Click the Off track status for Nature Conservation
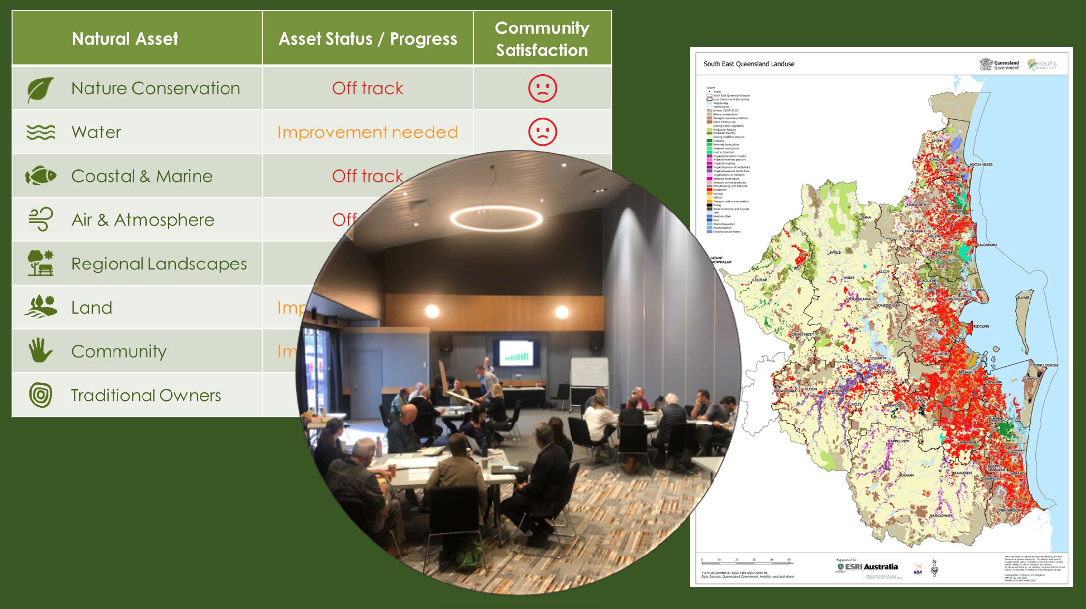 [x=368, y=88]
